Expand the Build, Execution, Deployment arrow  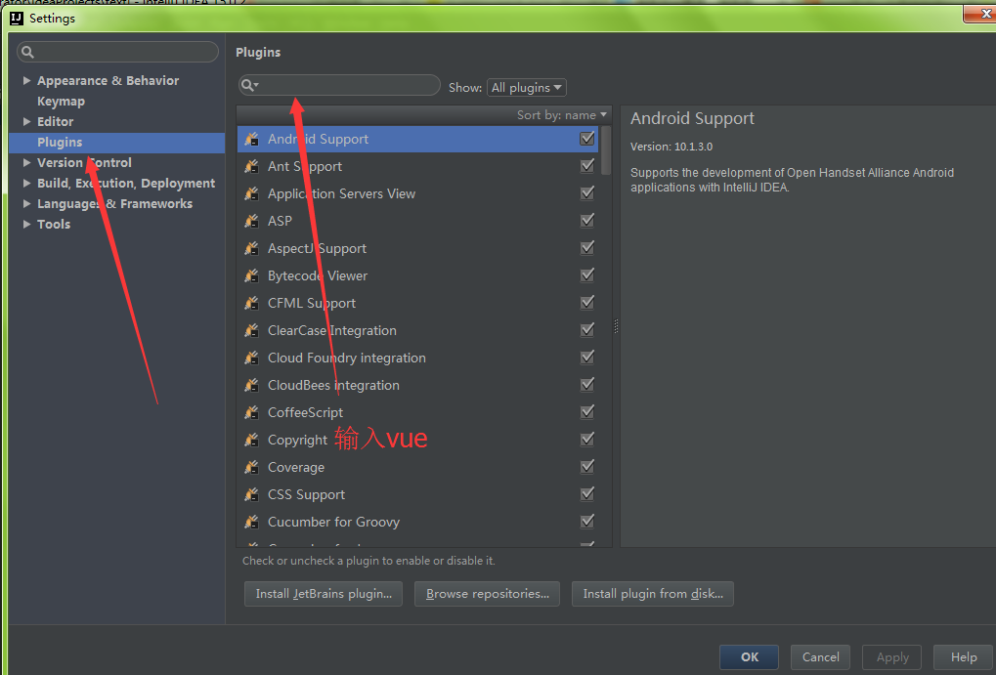tap(26, 183)
